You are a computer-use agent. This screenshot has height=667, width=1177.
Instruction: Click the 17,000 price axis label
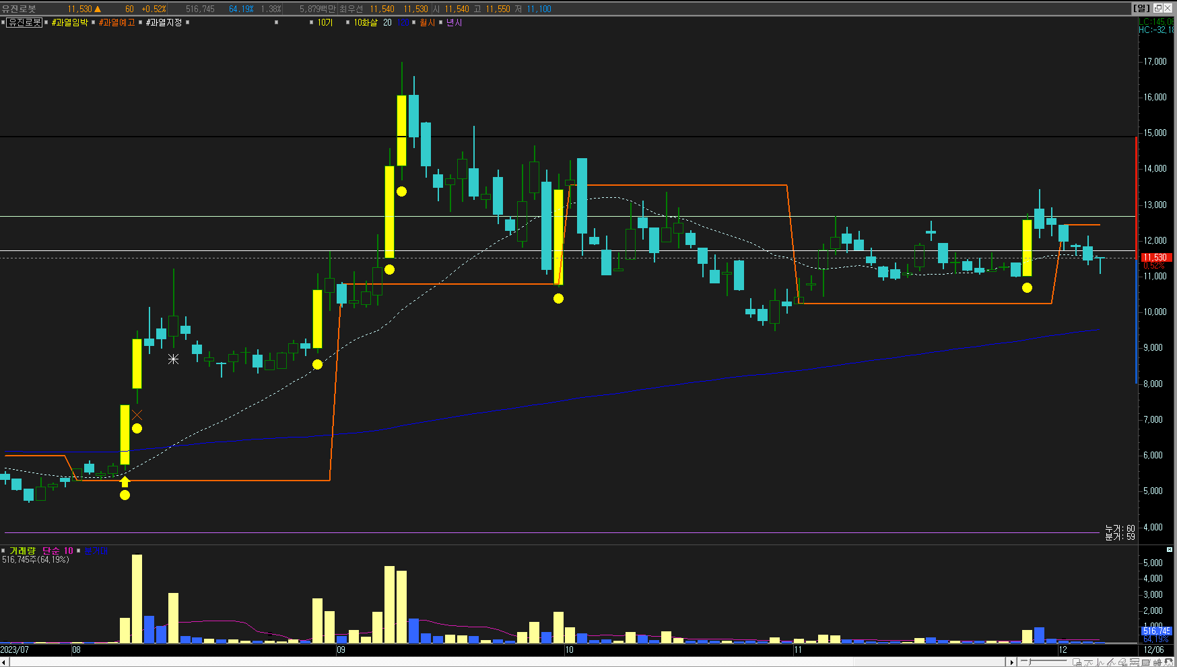(x=1155, y=61)
